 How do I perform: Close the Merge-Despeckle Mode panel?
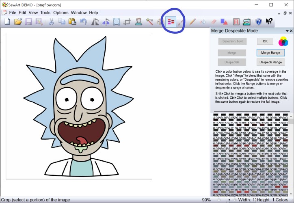(291, 31)
